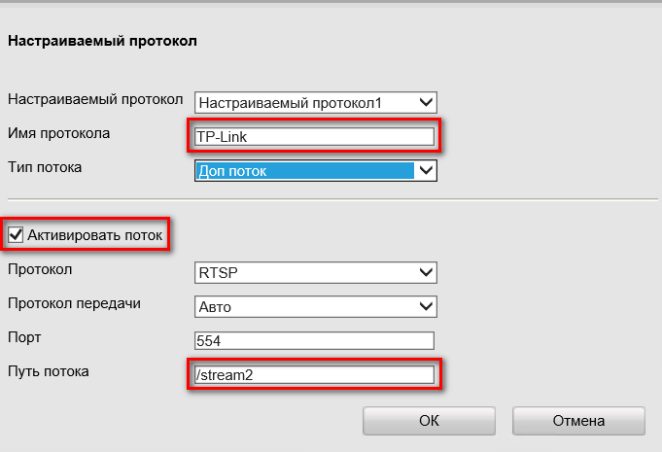Click the chevron arrow of the RTSP dropdown
Image resolution: width=662 pixels, height=452 pixels.
[425, 273]
